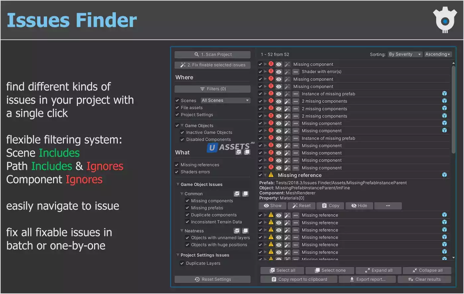The image size is (464, 294).
Task: Toggle the Scenes checkbox
Action: [177, 100]
